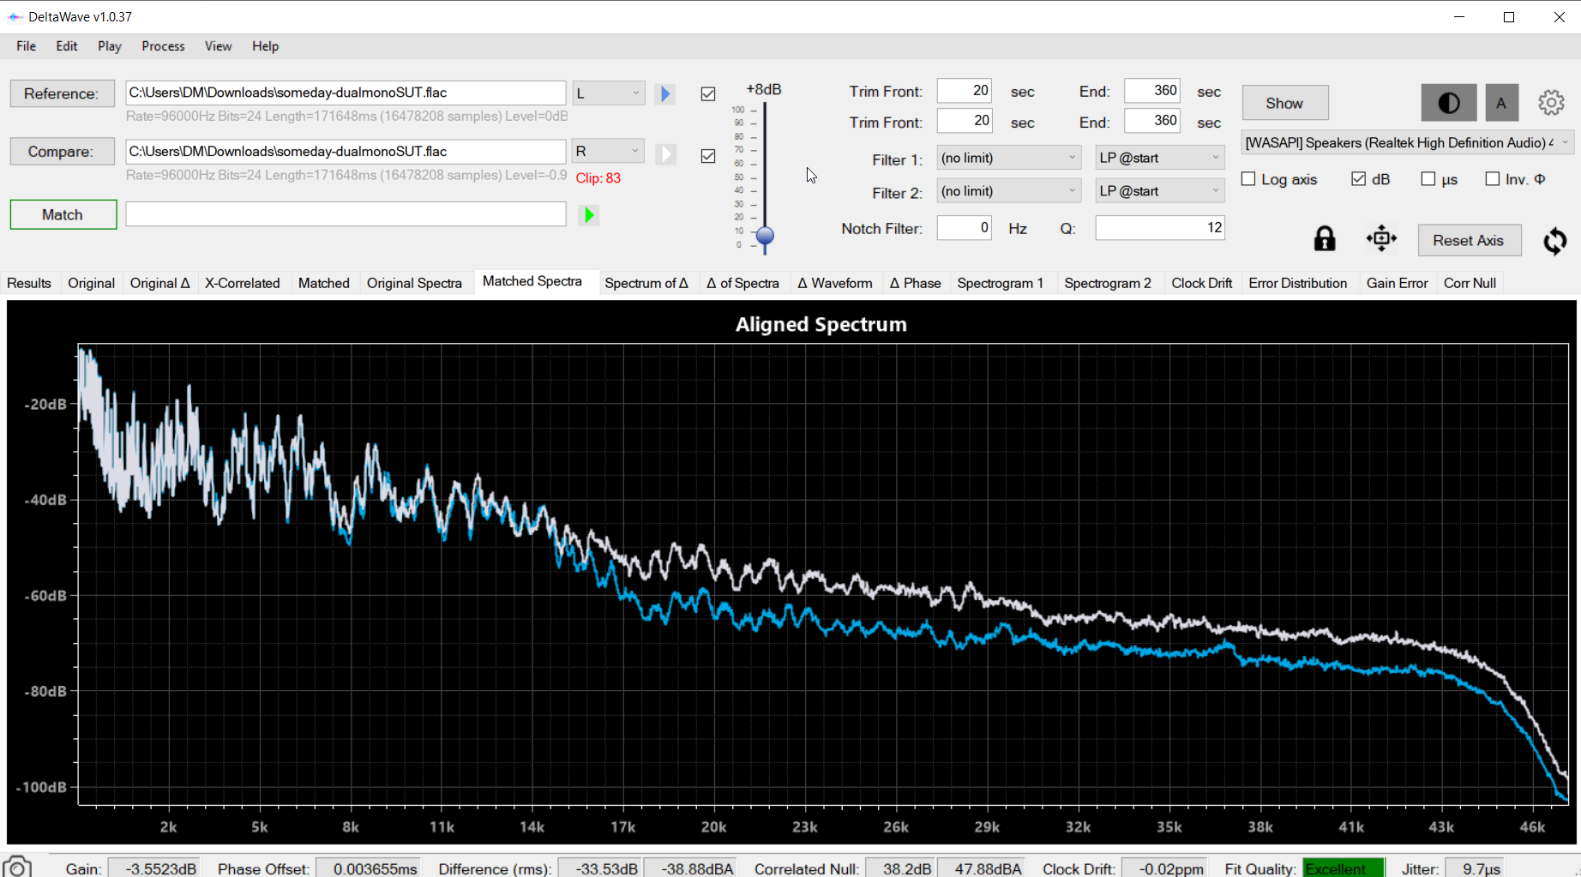Click the +8dB volume slider handle
1581x877 pixels.
click(765, 236)
